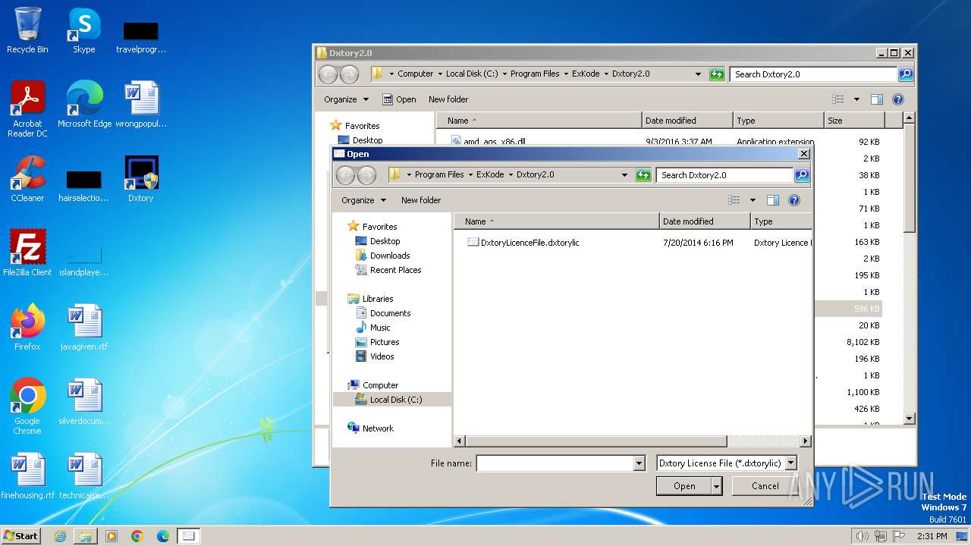The image size is (971, 546).
Task: Cancel the Open dialog
Action: tap(765, 486)
